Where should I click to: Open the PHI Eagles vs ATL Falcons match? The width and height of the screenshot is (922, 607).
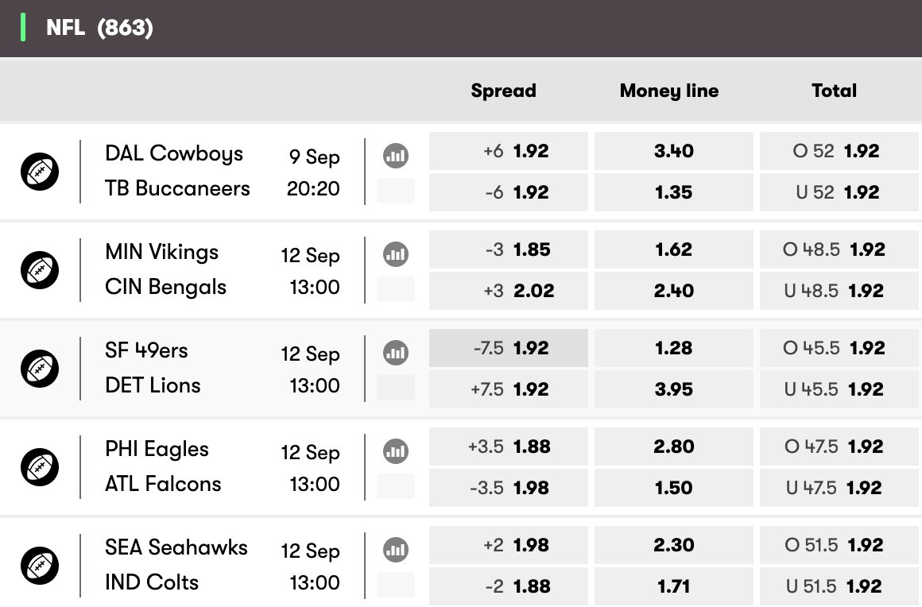coord(223,466)
